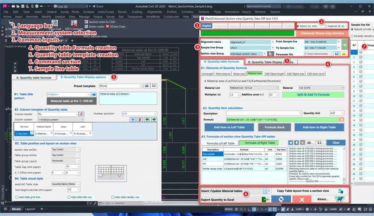
Task: Pick section view group using cursor icon
Action: pos(270,54)
